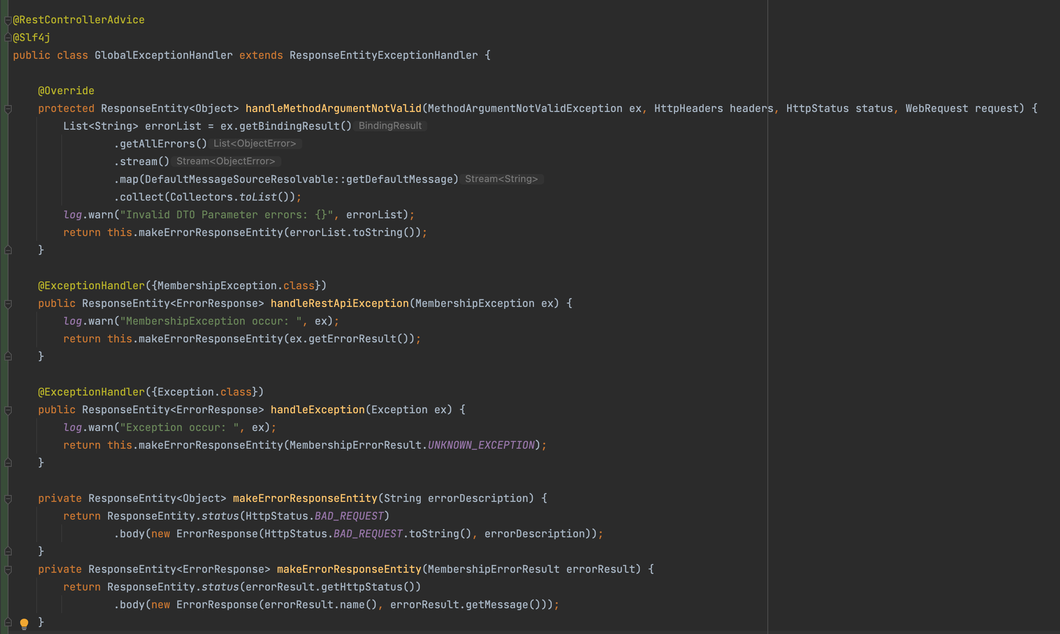Viewport: 1060px width, 634px height.
Task: Click the handleRestApiException method name
Action: pyautogui.click(x=339, y=304)
